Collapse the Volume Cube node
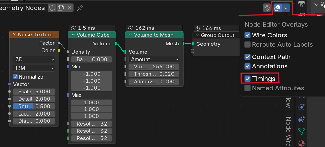325x147 pixels. pos(73,35)
